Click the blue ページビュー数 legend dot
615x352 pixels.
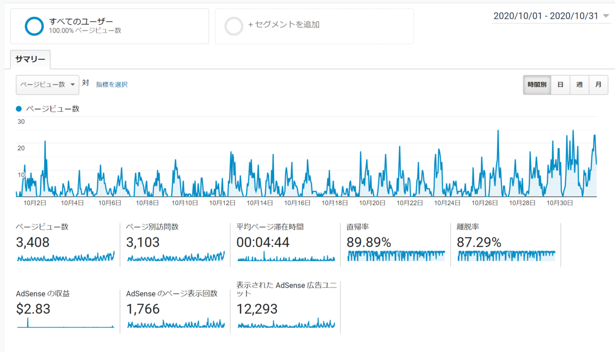[19, 109]
